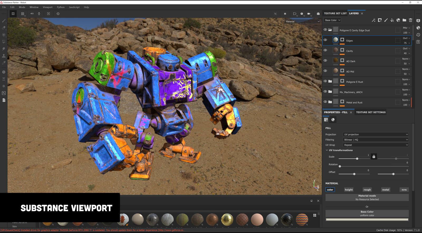422x233 pixels.
Task: Enable the height material channel button
Action: (x=349, y=190)
